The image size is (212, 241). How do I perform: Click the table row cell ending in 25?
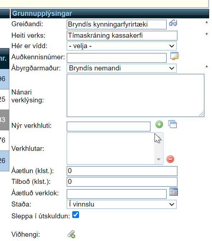(x=4, y=99)
